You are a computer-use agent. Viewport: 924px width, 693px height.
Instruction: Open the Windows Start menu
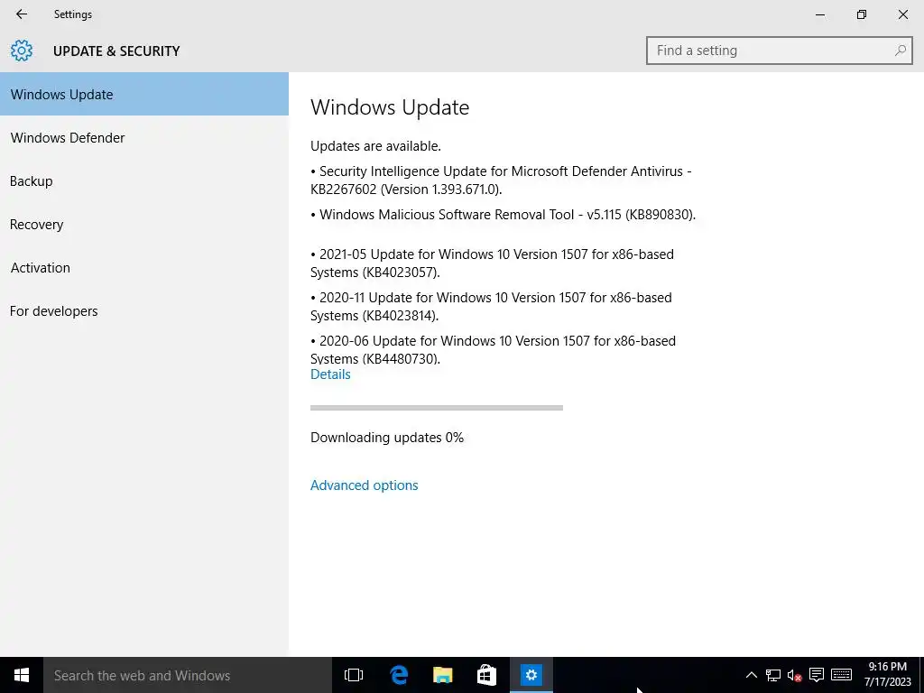coord(22,675)
